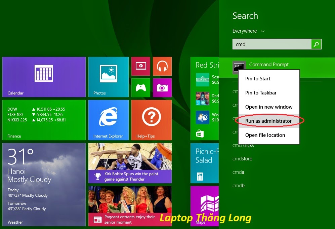Click the cmd tricks suggestion
This screenshot has height=229, width=335.
[243, 146]
